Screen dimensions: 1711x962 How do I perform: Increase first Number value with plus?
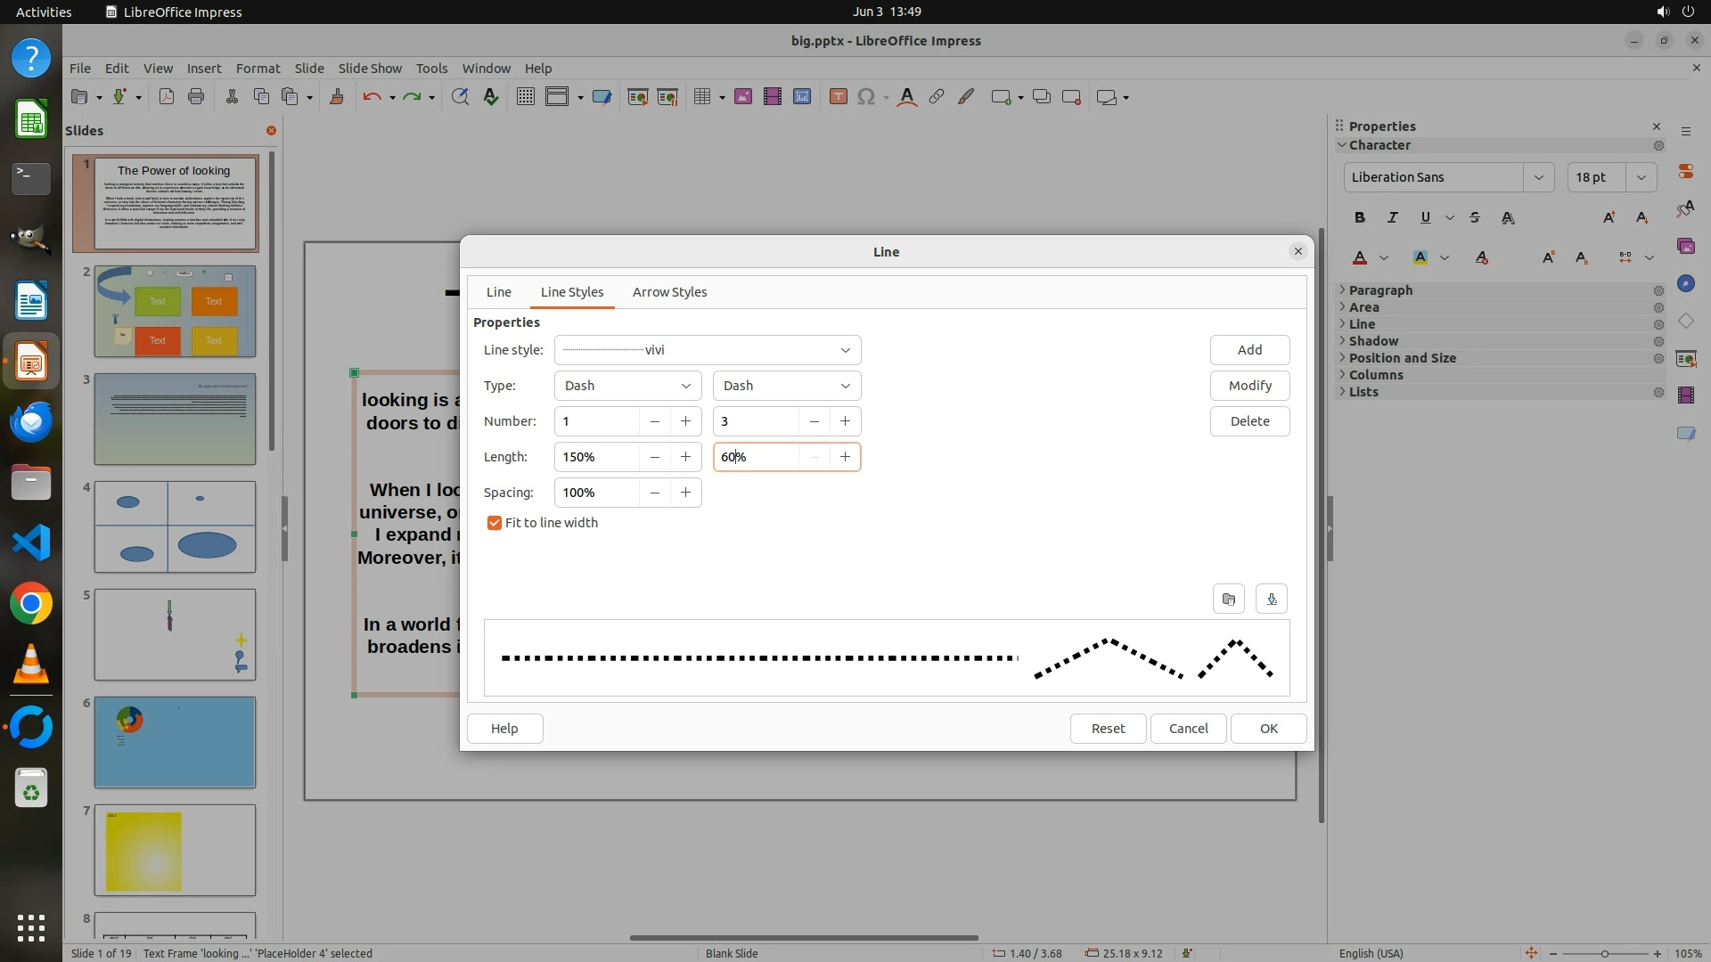[x=685, y=421]
